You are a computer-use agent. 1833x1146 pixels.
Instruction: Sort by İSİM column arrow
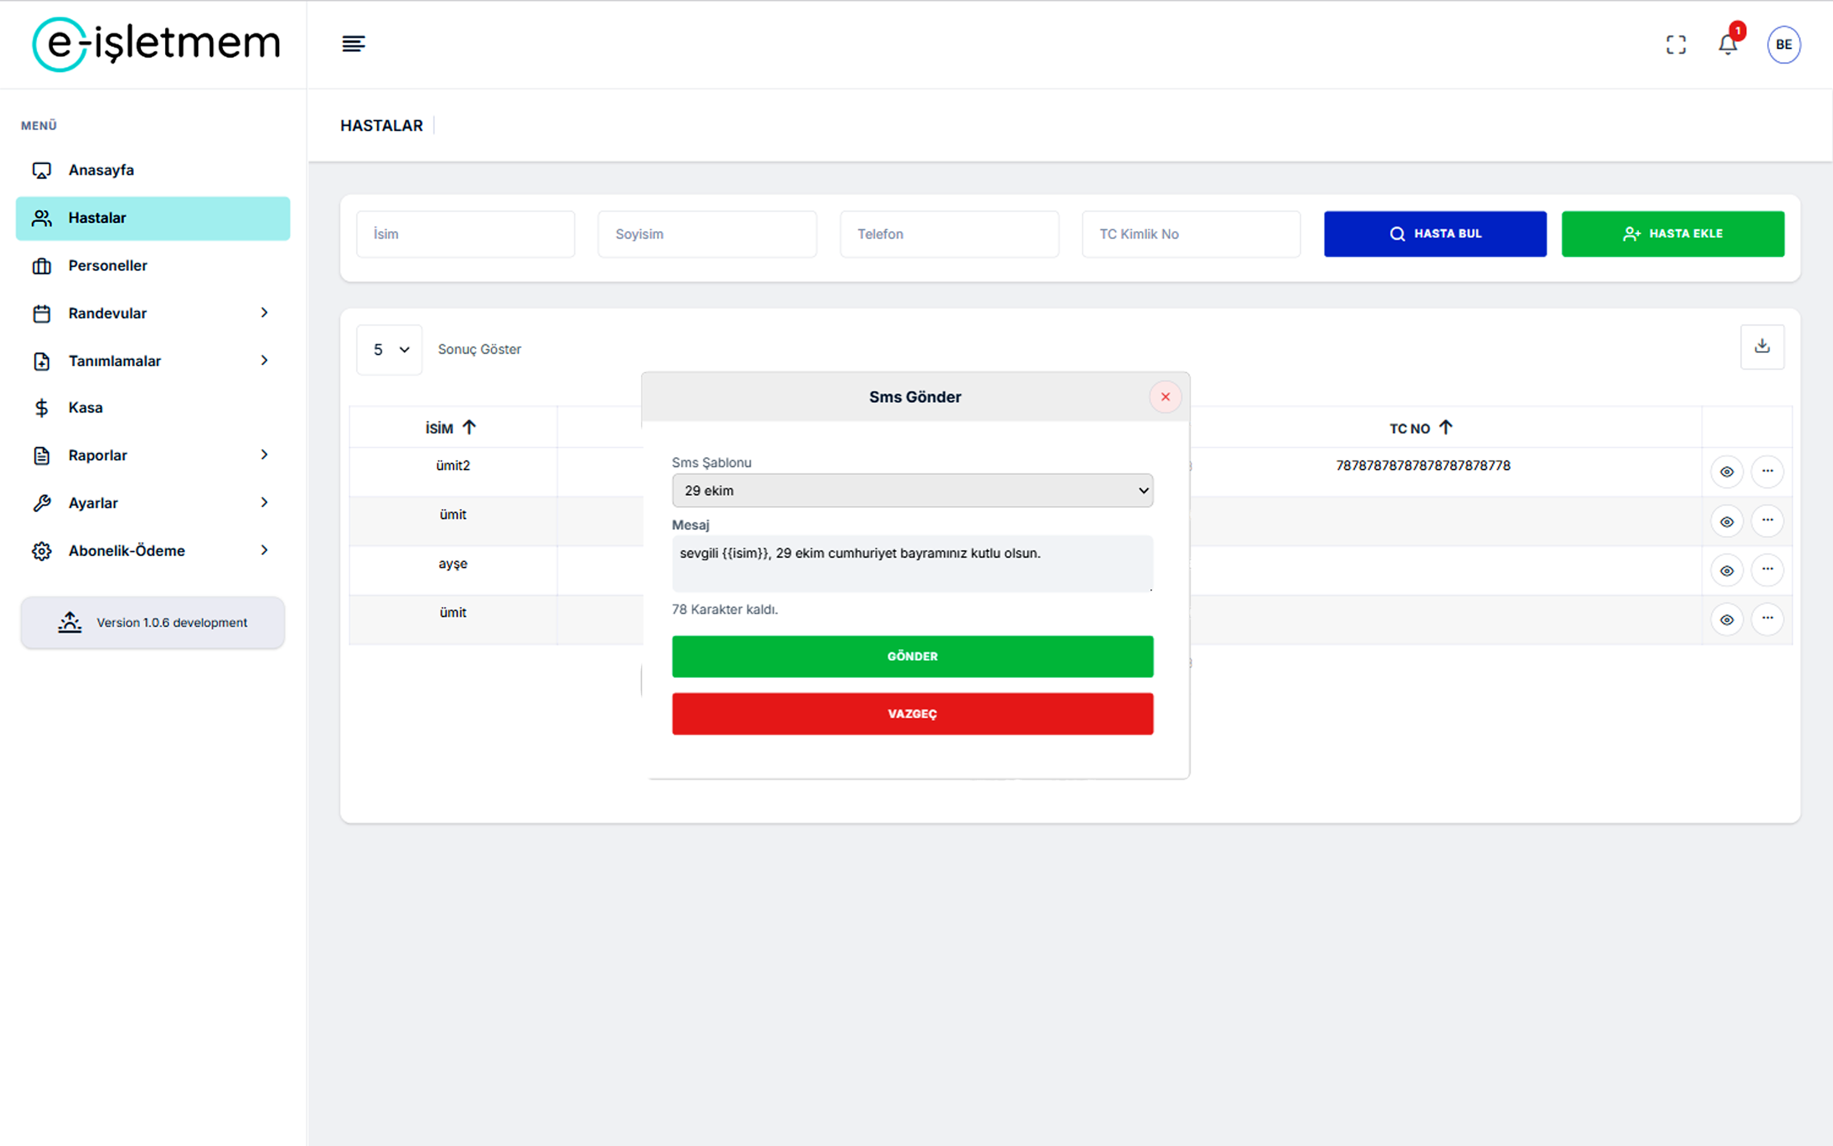(x=469, y=427)
